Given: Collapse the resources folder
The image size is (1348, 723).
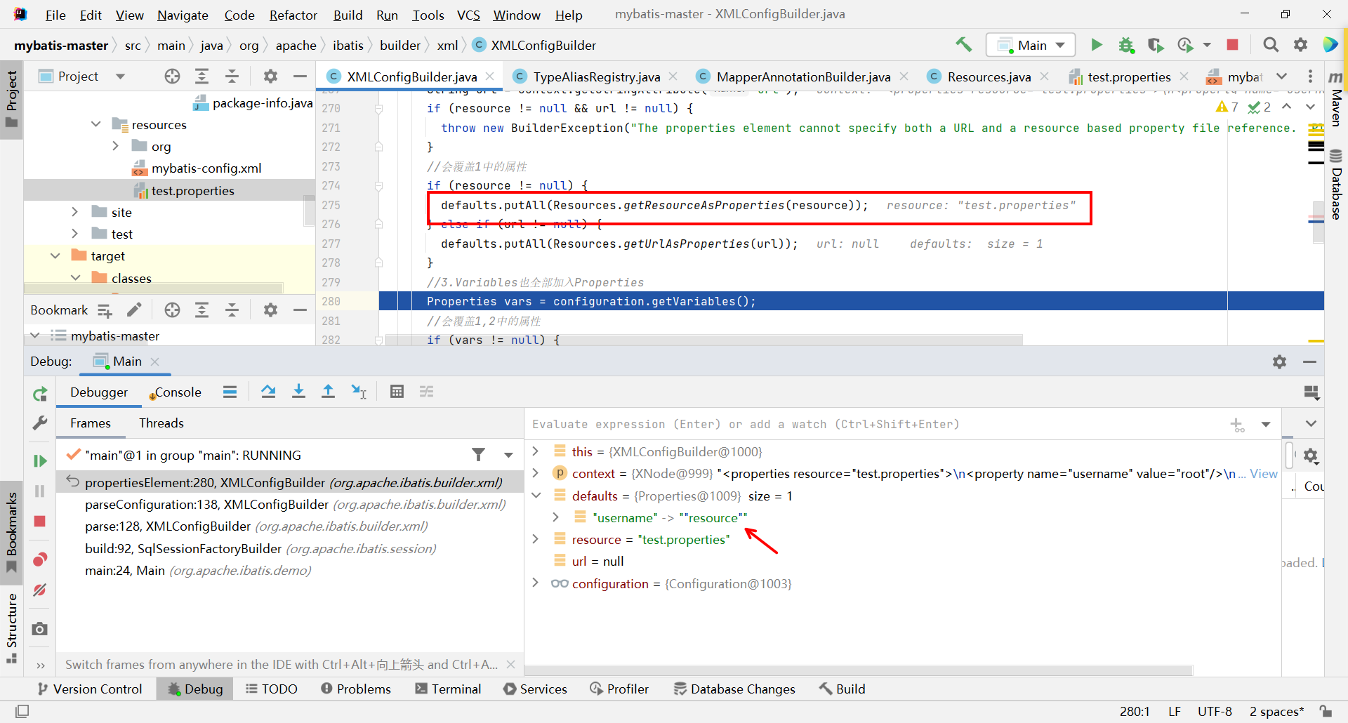Looking at the screenshot, I should click(x=95, y=124).
